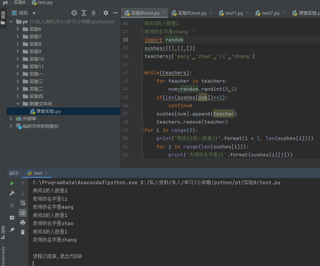Toggle soft-wrap in the run console

[23, 203]
